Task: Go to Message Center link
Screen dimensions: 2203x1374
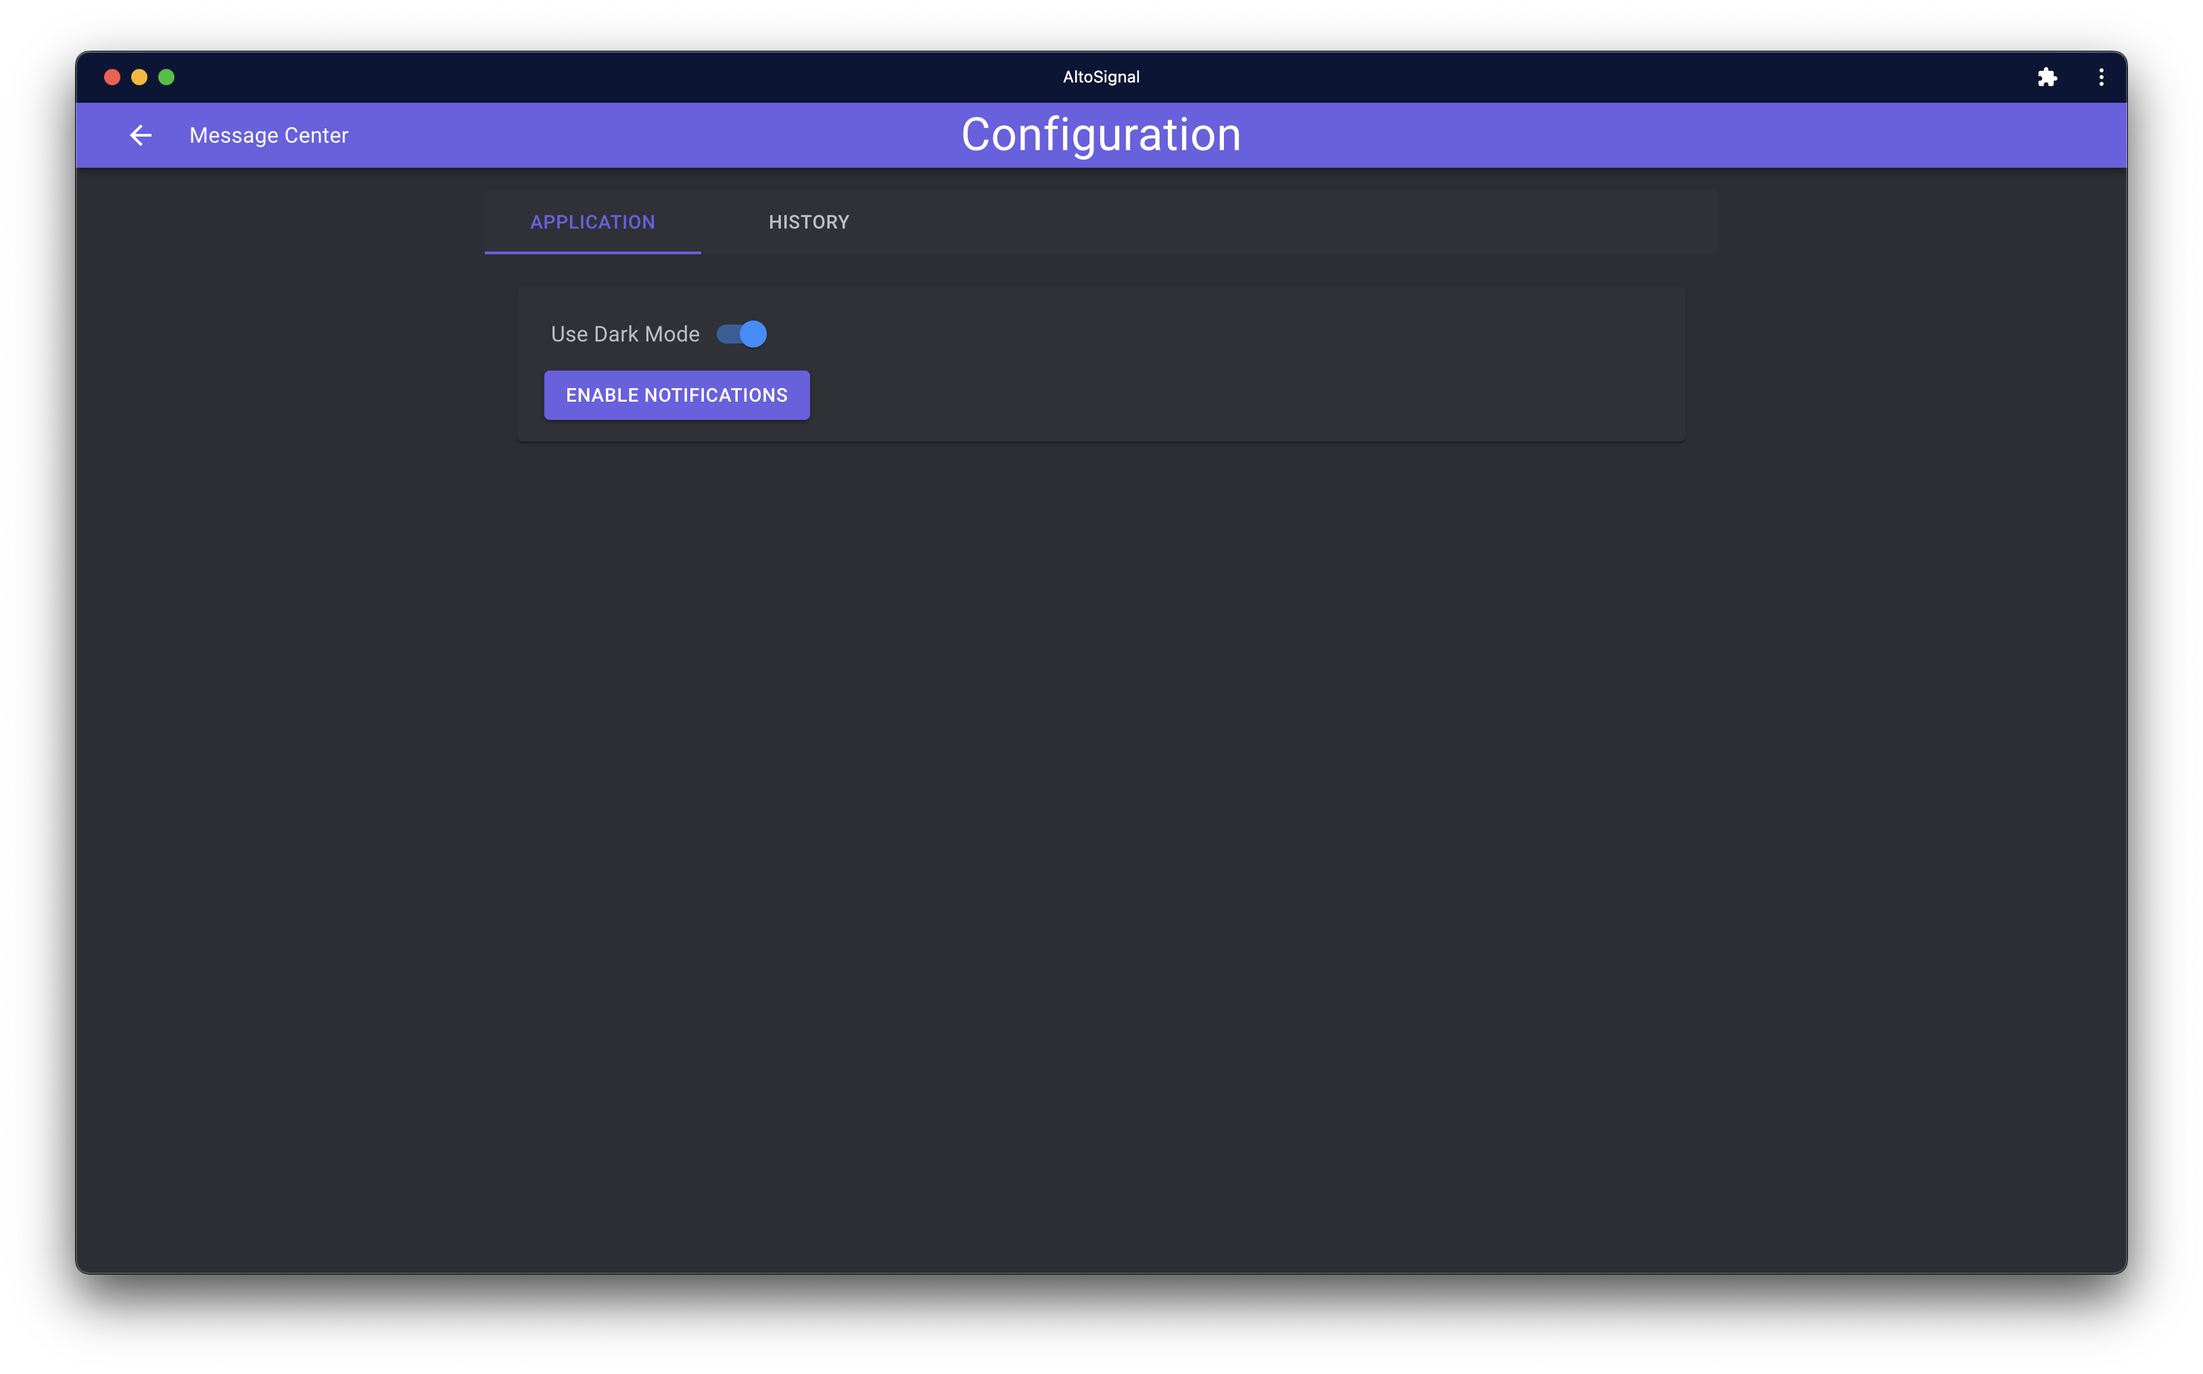Action: coord(269,135)
